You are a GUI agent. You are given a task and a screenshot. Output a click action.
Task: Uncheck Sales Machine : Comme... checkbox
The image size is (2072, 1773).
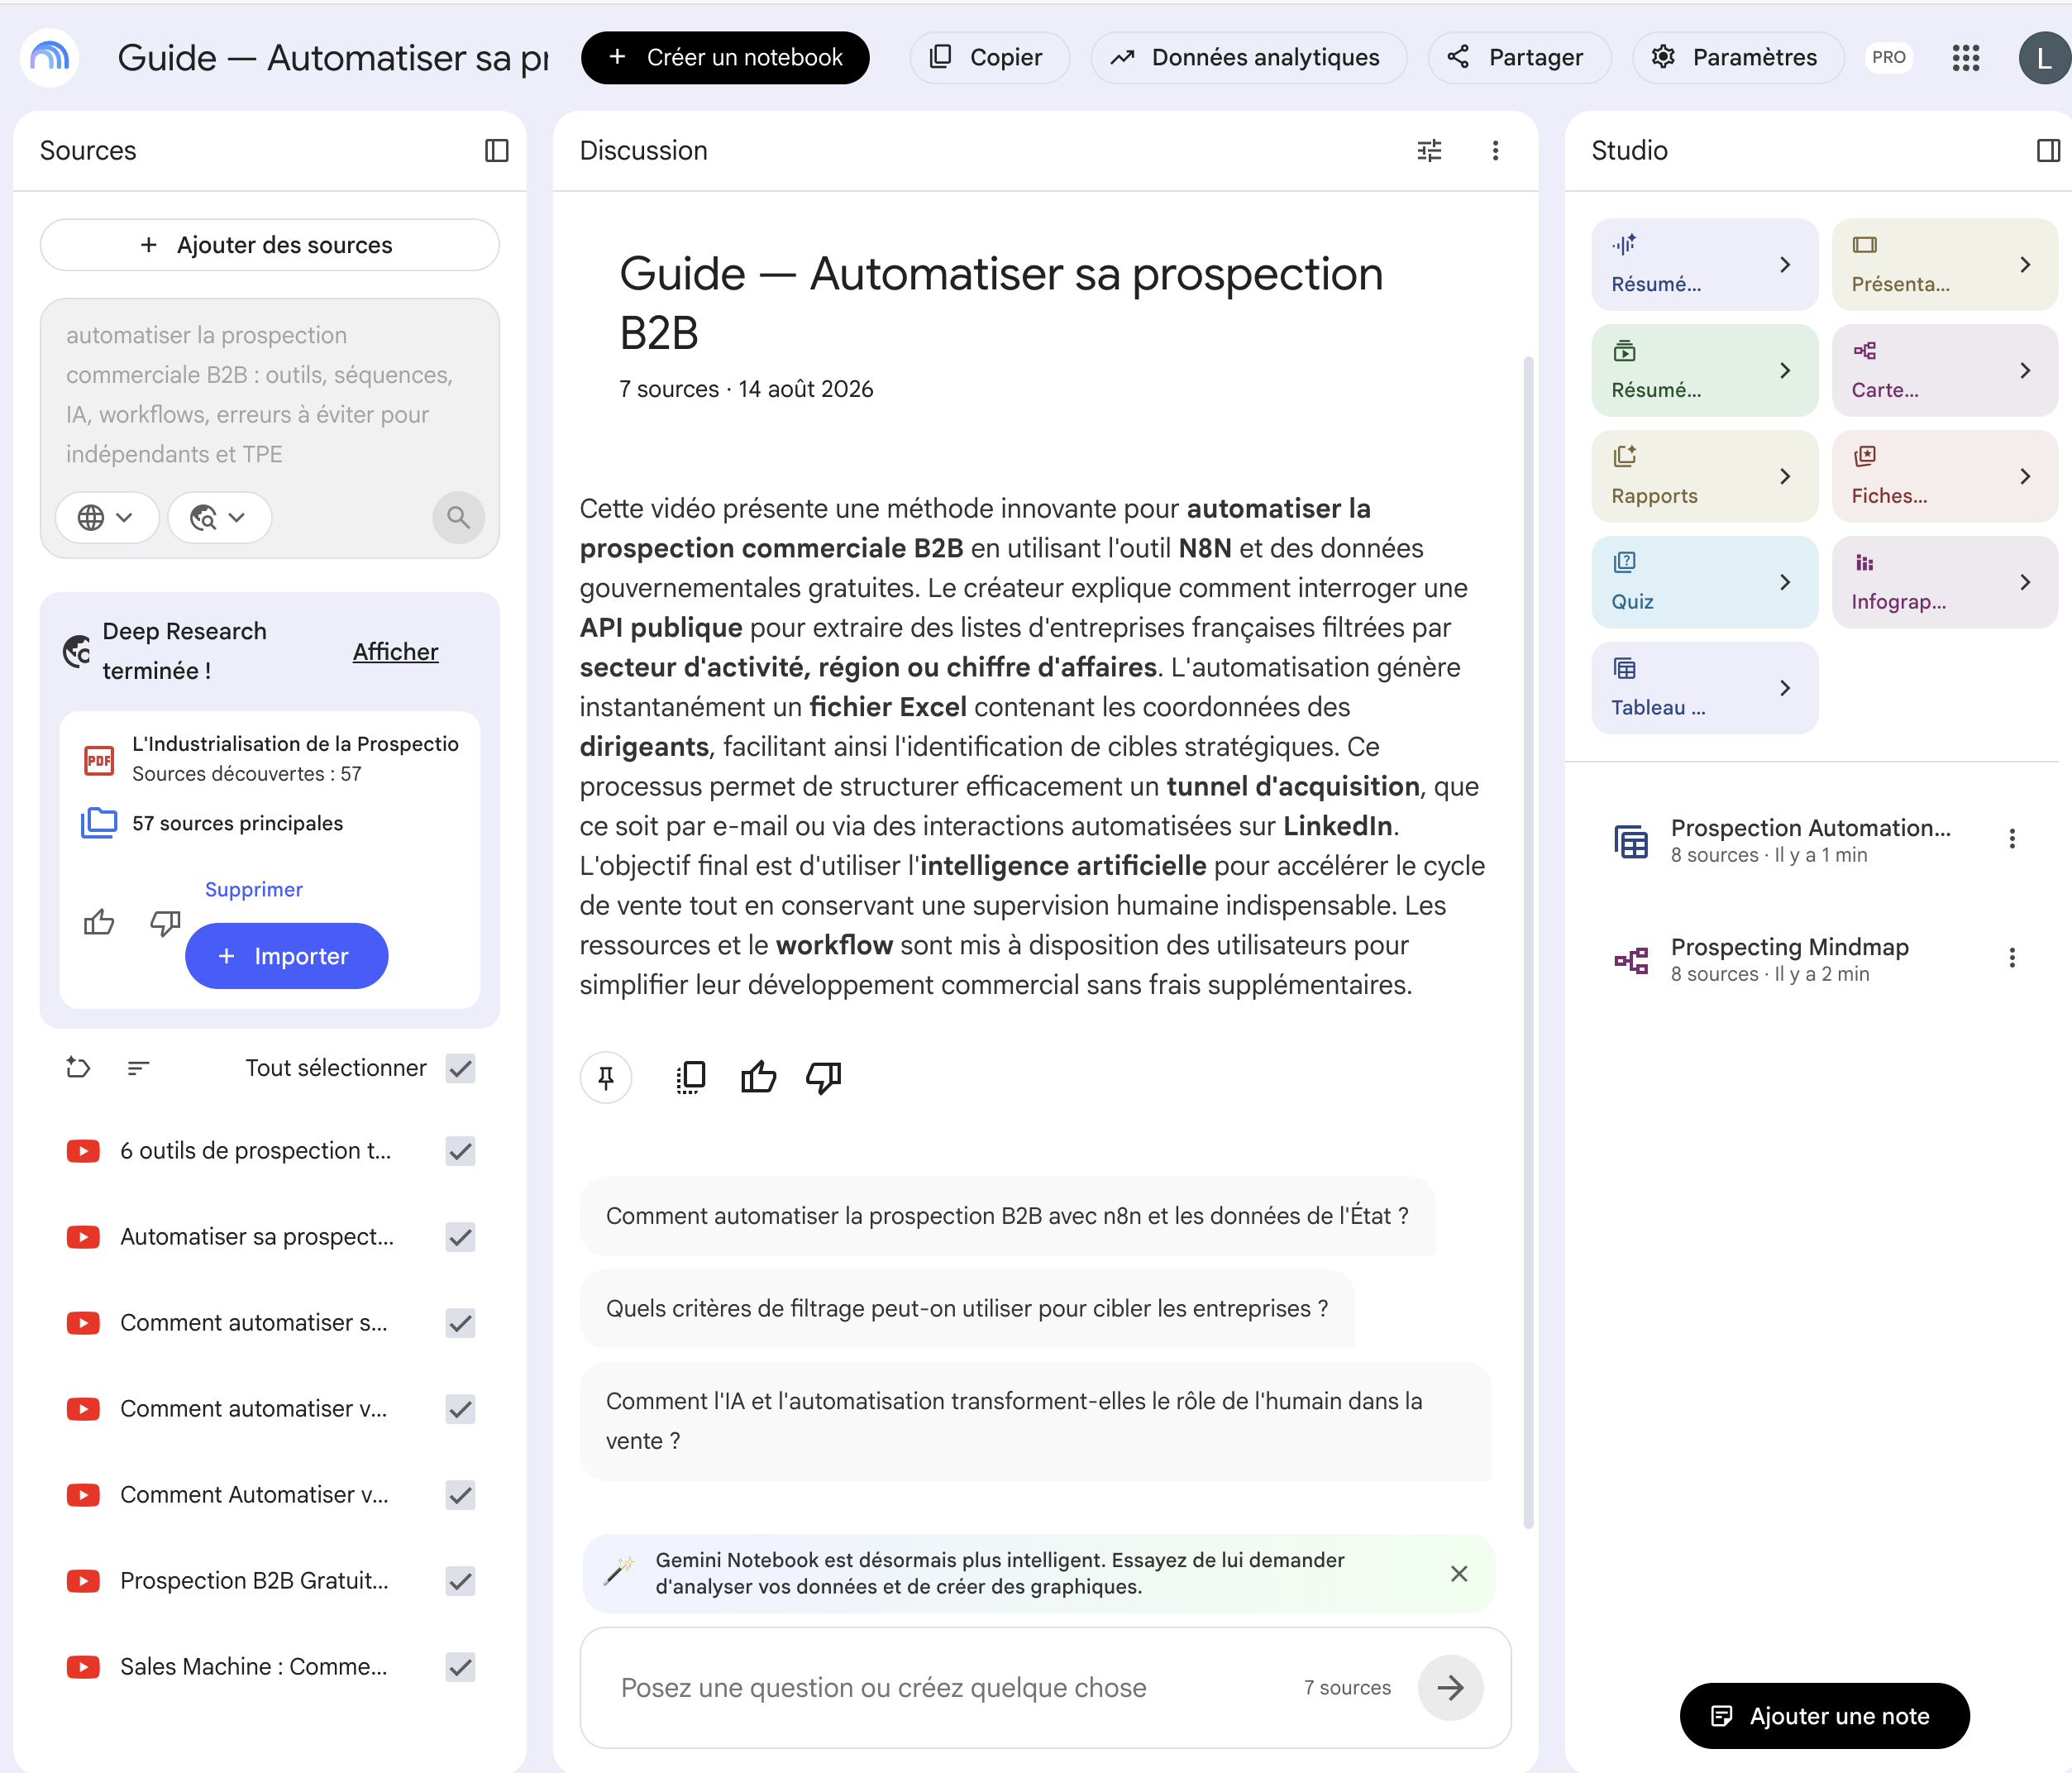460,1667
